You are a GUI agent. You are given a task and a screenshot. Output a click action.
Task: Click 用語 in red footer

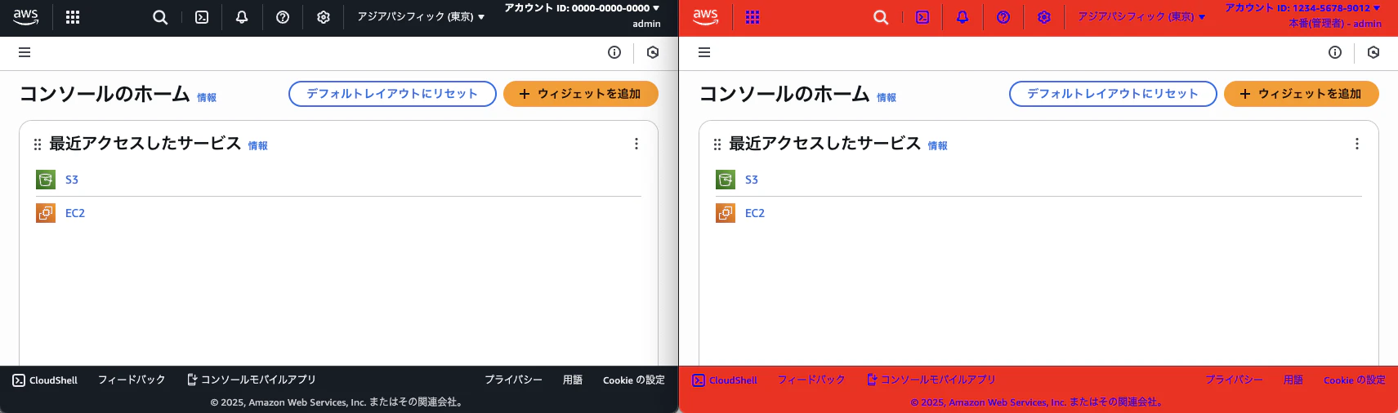click(x=1293, y=380)
